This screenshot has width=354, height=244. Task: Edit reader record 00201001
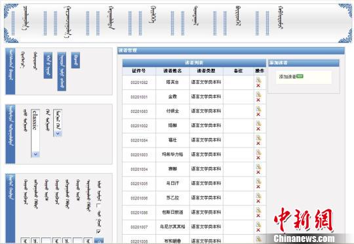click(x=258, y=94)
